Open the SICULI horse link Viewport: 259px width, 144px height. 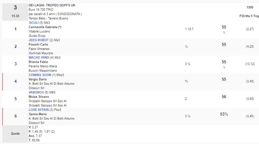(x=35, y=23)
